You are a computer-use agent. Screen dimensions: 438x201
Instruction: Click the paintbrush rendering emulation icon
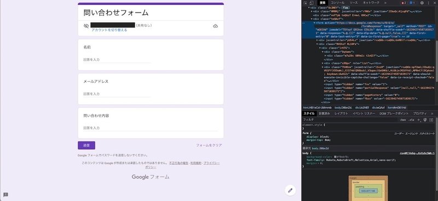[x=425, y=119]
